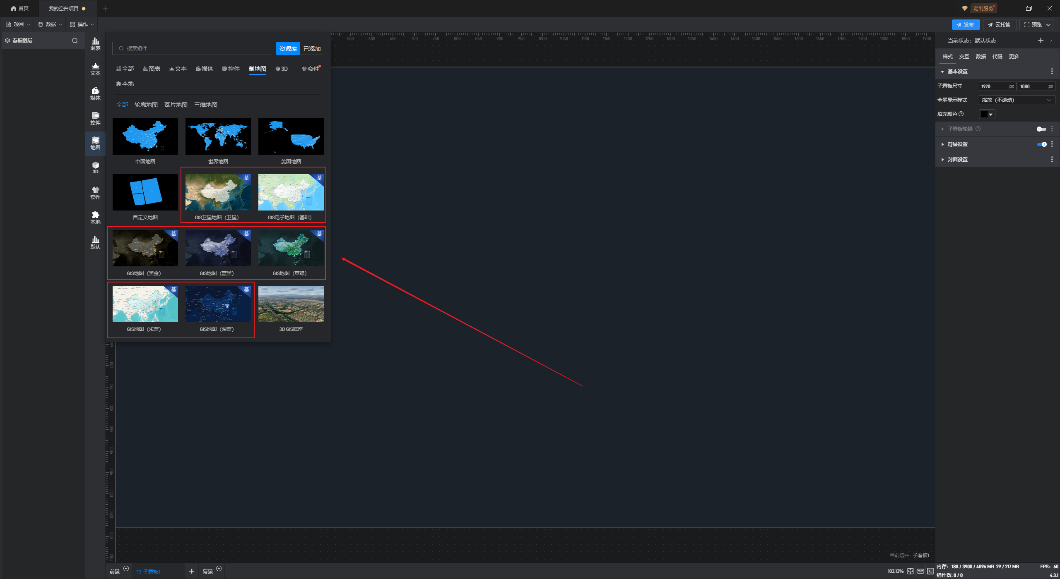This screenshot has width=1060, height=579.
Task: Add a new state with plus icon
Action: click(1040, 41)
